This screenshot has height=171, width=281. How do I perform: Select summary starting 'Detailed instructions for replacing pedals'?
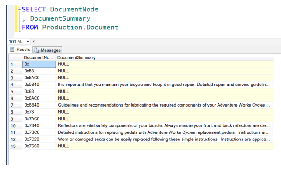(x=164, y=132)
